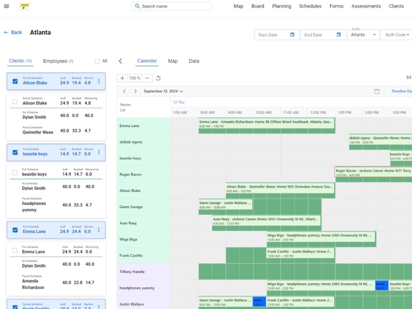Click the calendar icon beside Timeline Day

pos(377,91)
